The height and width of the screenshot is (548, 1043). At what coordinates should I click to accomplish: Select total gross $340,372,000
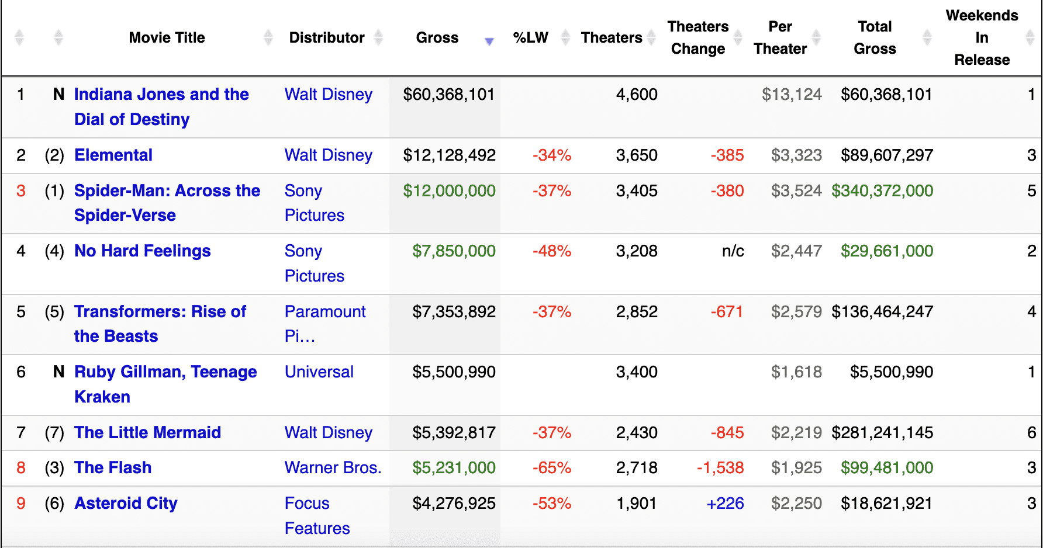coord(882,190)
